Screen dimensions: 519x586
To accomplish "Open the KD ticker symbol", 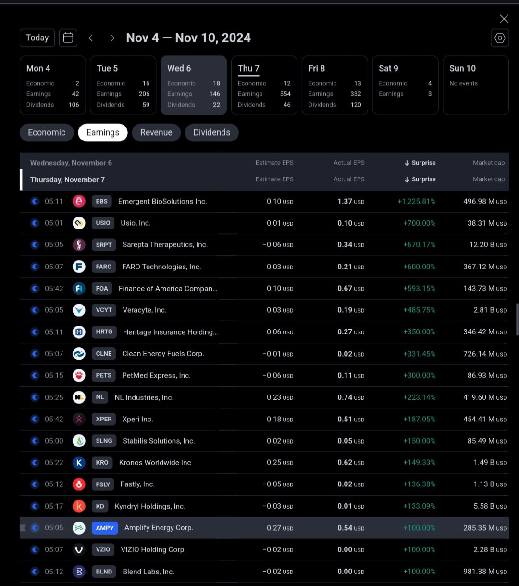I will tap(100, 506).
